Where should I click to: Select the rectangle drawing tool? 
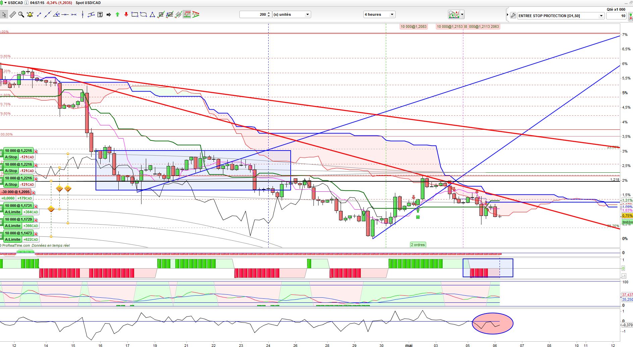(x=135, y=14)
